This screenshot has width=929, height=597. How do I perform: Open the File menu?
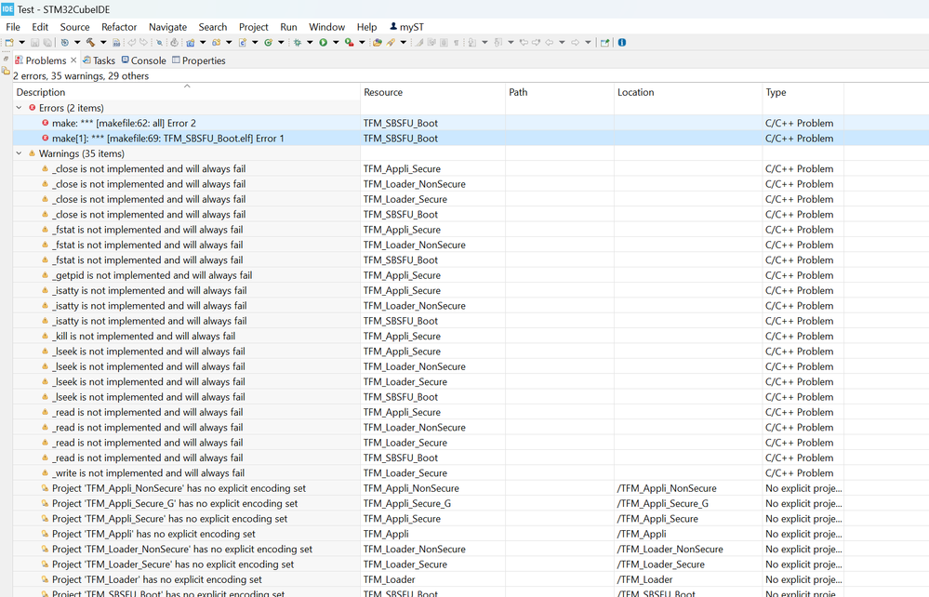13,27
